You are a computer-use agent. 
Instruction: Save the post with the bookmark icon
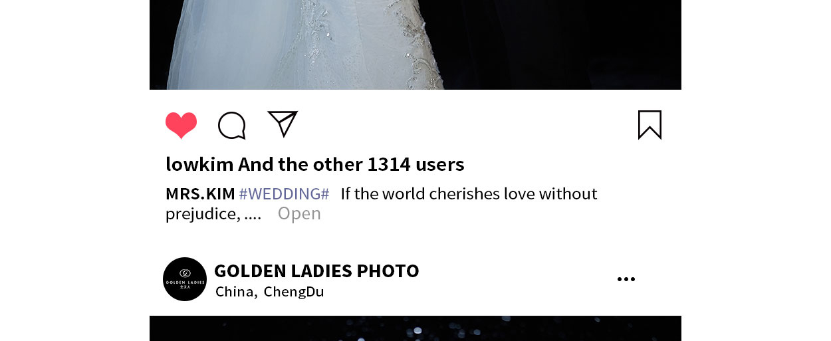[650, 125]
